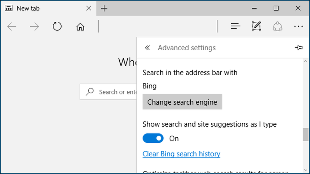Click the scrollbar down arrow
The width and height of the screenshot is (310, 174).
coord(306,170)
